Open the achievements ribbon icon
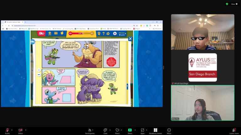This screenshot has height=135, width=241. 99,33
